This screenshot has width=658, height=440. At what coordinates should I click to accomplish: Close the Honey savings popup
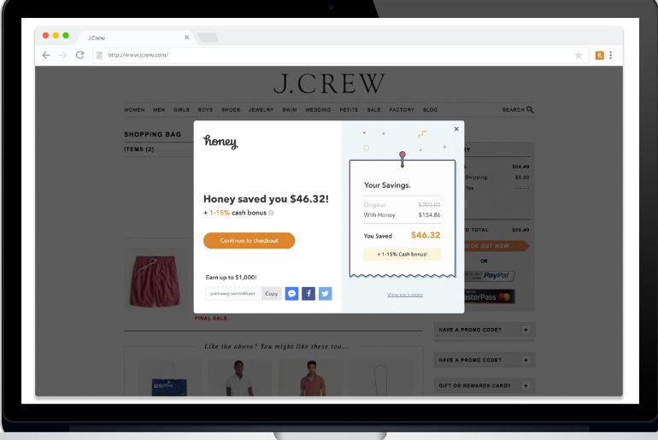coord(456,129)
